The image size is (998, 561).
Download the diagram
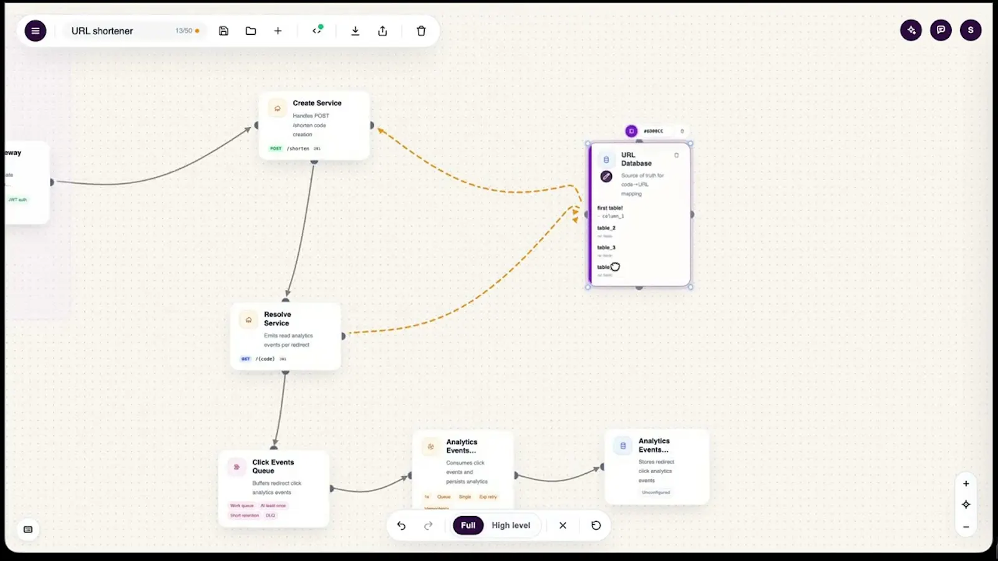355,31
